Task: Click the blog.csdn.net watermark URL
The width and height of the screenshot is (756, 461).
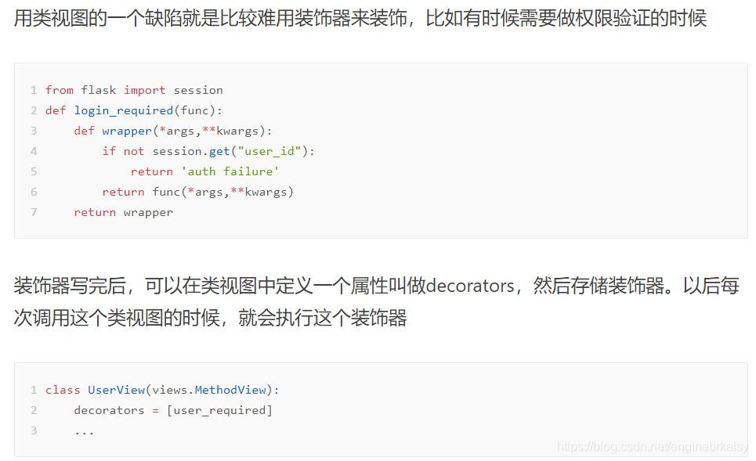Action: point(653,447)
